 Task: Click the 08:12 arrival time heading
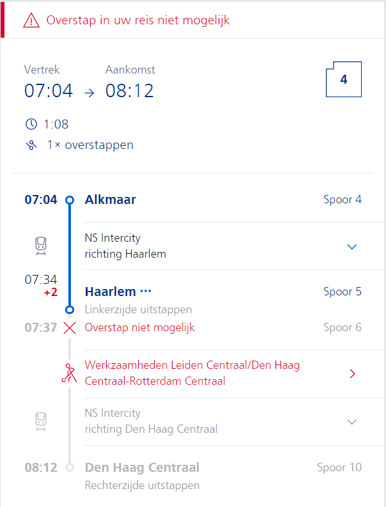[129, 91]
